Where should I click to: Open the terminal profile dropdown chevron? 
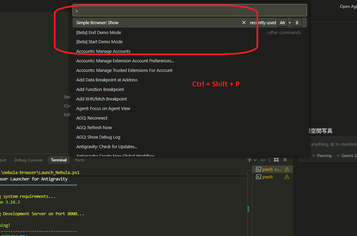(255, 160)
